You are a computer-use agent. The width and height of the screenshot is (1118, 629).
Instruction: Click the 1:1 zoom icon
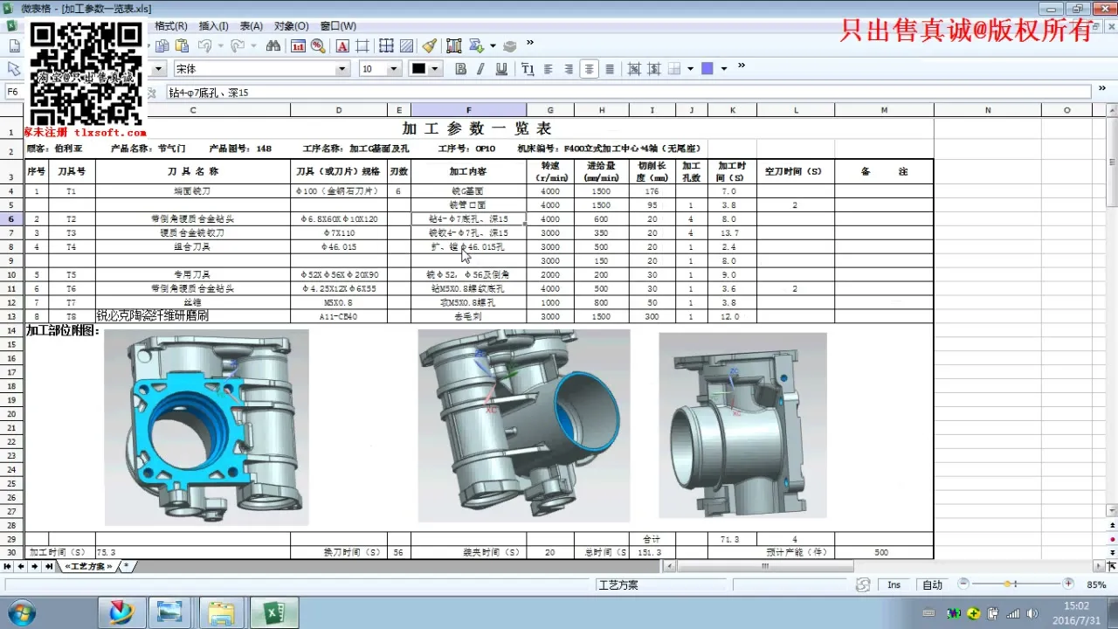298,46
